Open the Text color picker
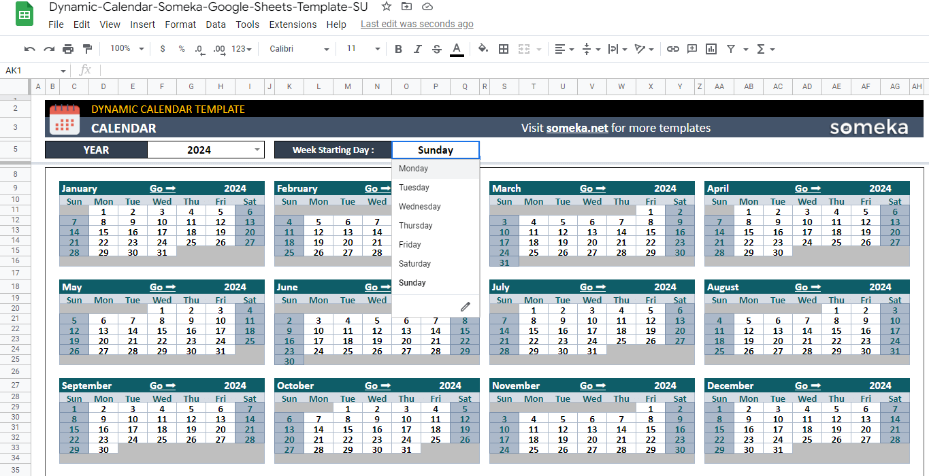The height and width of the screenshot is (476, 929). point(457,48)
